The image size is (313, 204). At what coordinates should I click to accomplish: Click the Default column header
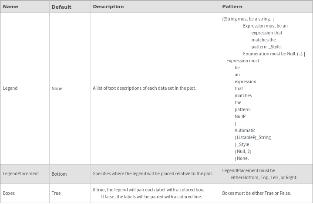[61, 7]
